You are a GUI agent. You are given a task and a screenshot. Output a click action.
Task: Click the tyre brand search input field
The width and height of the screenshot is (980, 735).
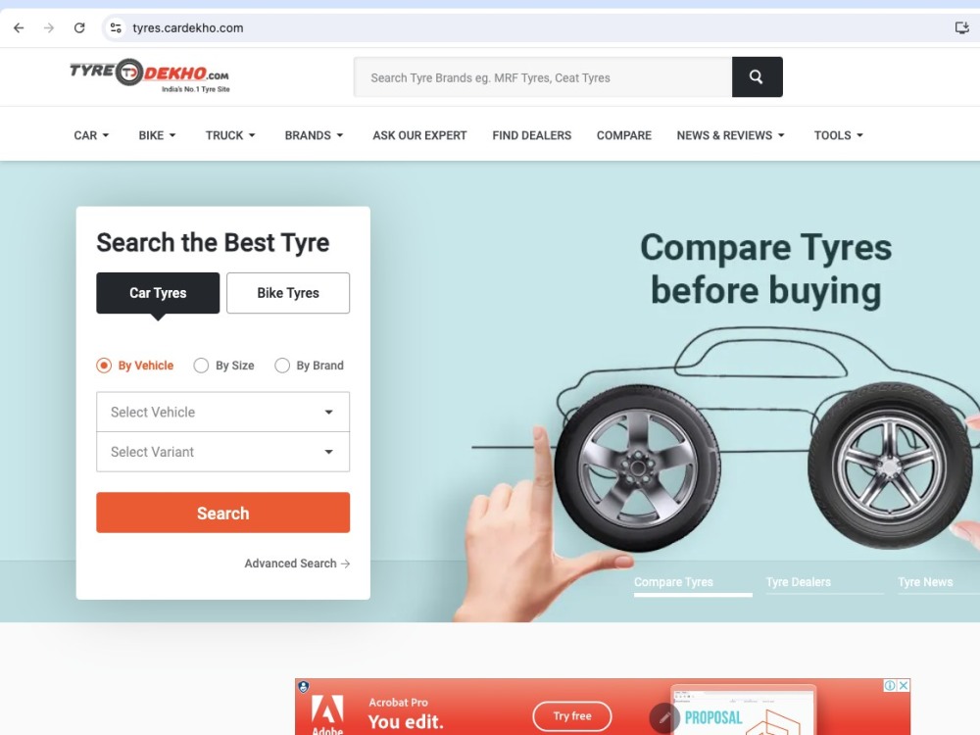pos(543,76)
